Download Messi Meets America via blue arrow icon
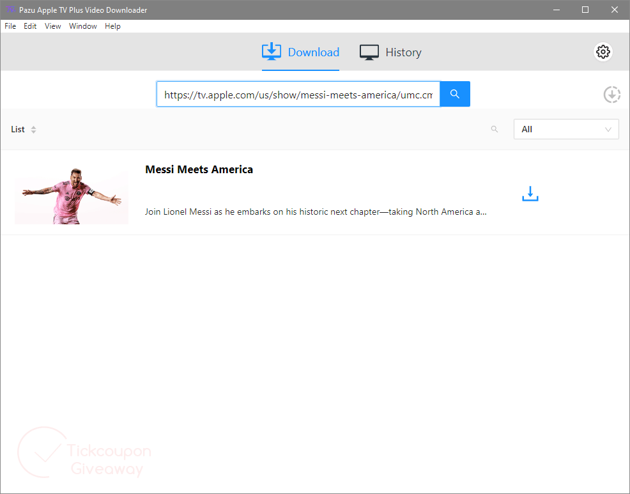Image resolution: width=630 pixels, height=494 pixels. point(530,194)
